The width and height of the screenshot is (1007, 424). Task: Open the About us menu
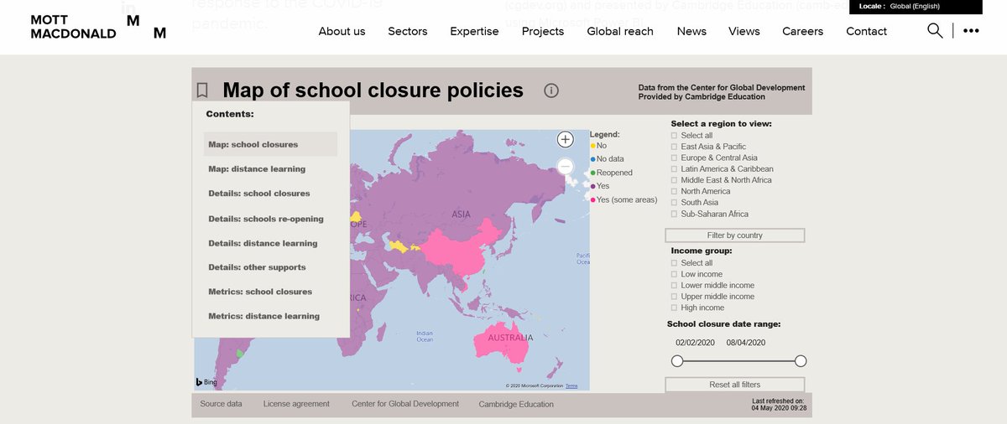click(342, 31)
